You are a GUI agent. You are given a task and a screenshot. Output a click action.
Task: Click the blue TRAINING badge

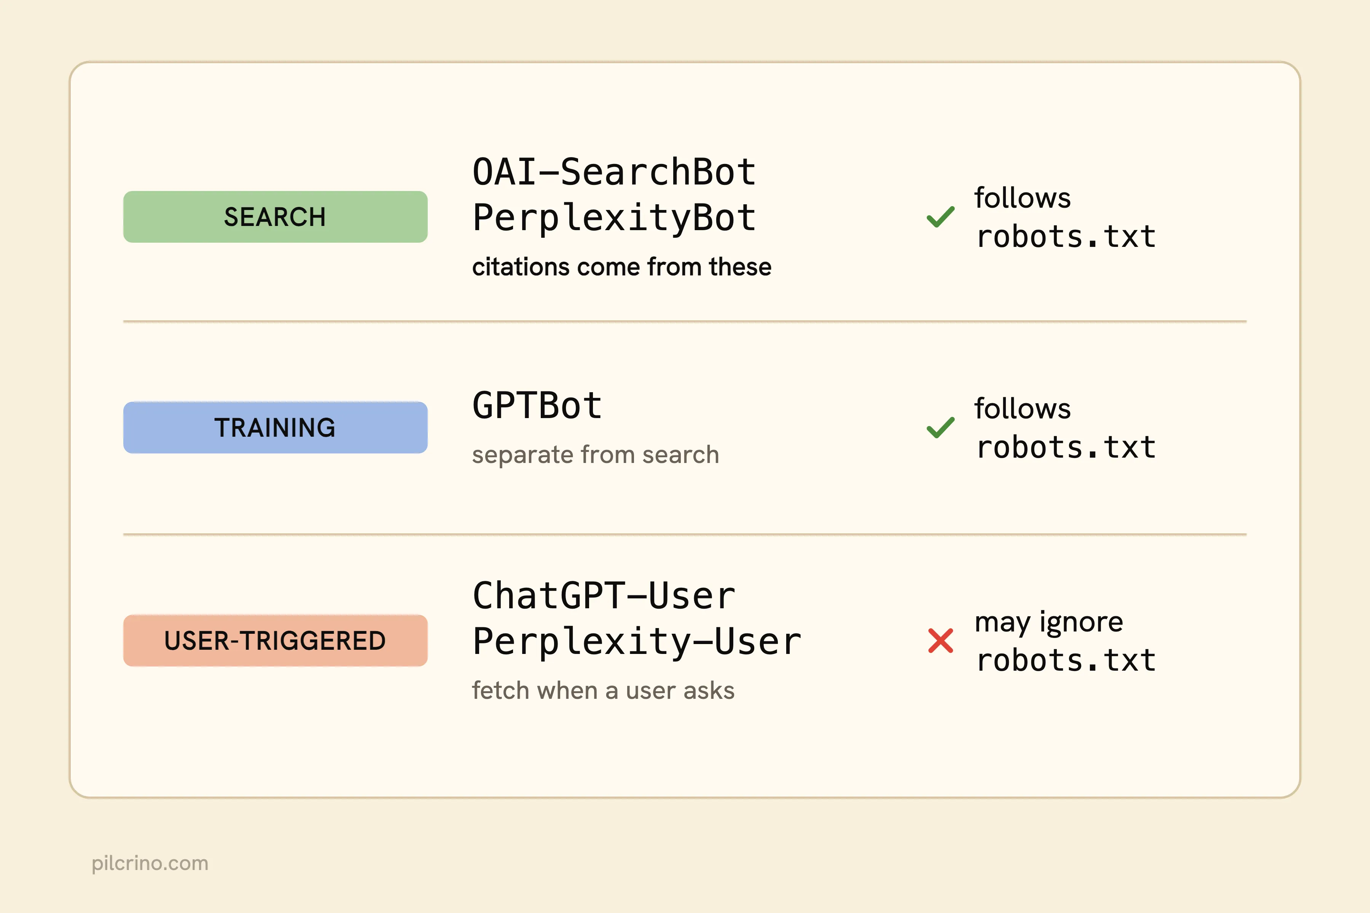275,427
